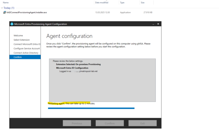219x138 pixels.
Task: Sort files by the Type column header
Action: pyautogui.click(x=122, y=3)
